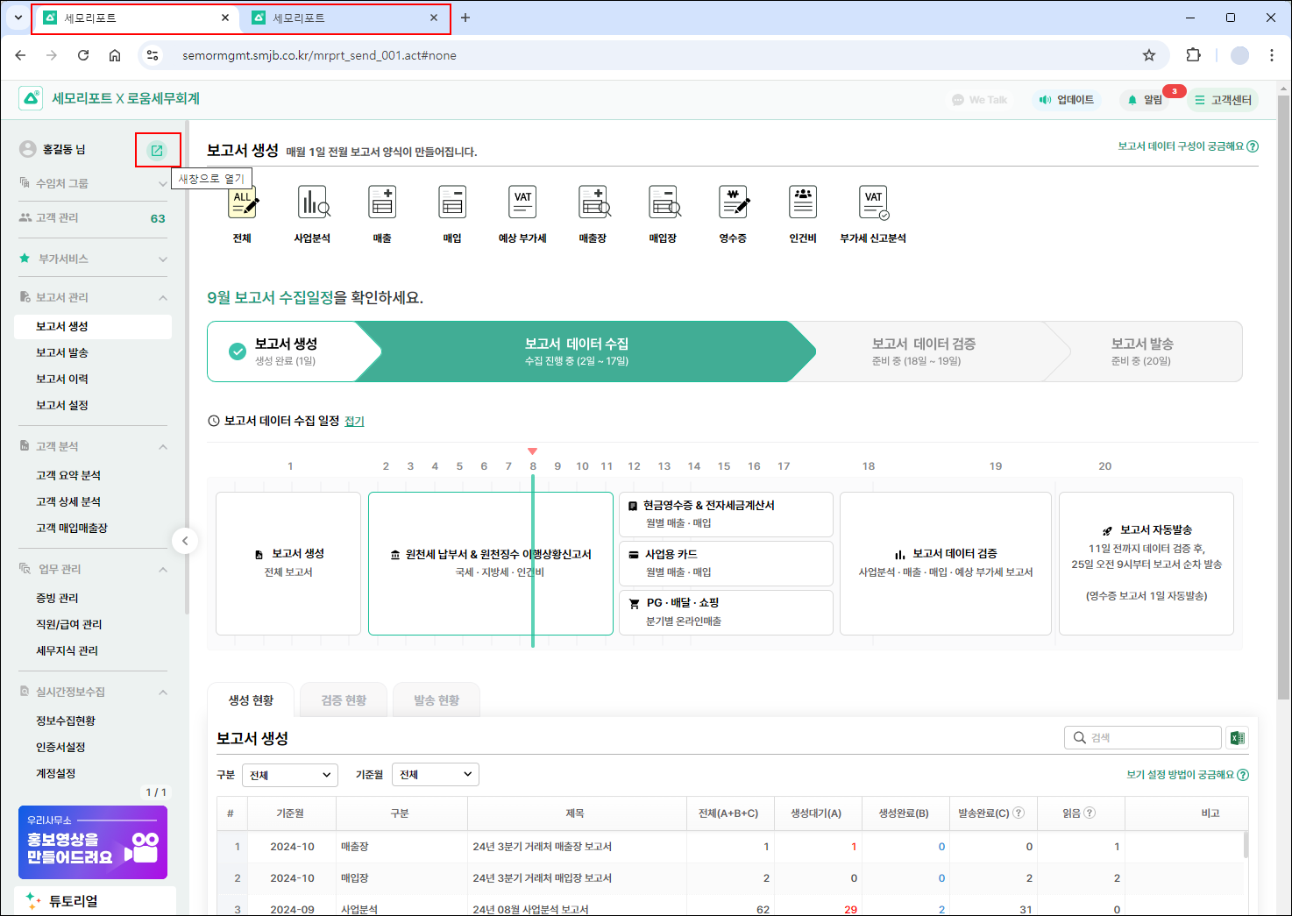Image resolution: width=1292 pixels, height=916 pixels.
Task: Select the 매출 report icon
Action: [382, 203]
